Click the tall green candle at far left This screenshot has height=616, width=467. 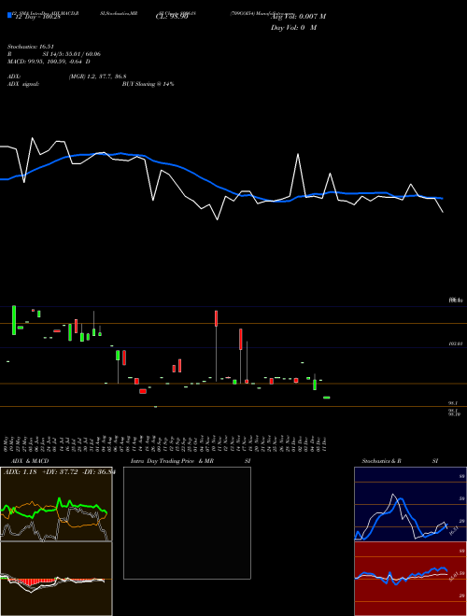[x=14, y=320]
